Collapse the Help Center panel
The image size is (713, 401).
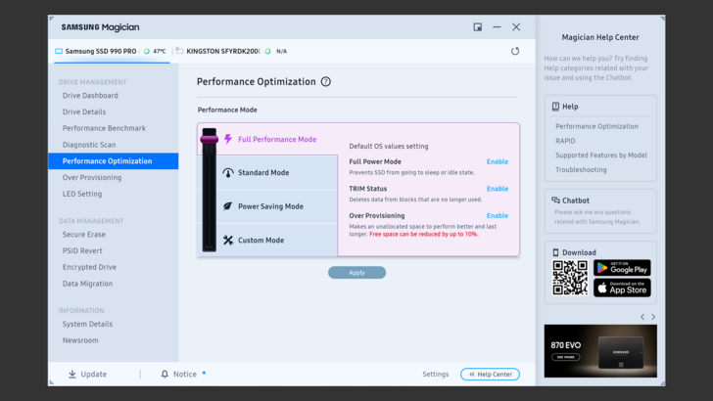(490, 375)
